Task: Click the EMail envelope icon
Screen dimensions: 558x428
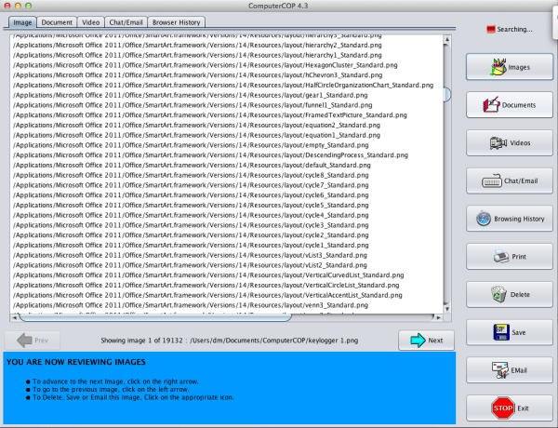Action: click(x=500, y=370)
